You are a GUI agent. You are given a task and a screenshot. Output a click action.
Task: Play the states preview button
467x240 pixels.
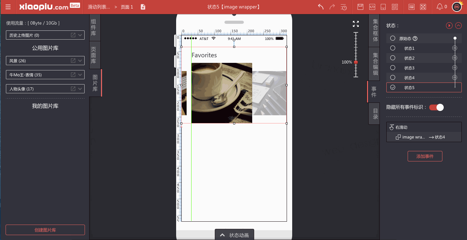tap(449, 26)
